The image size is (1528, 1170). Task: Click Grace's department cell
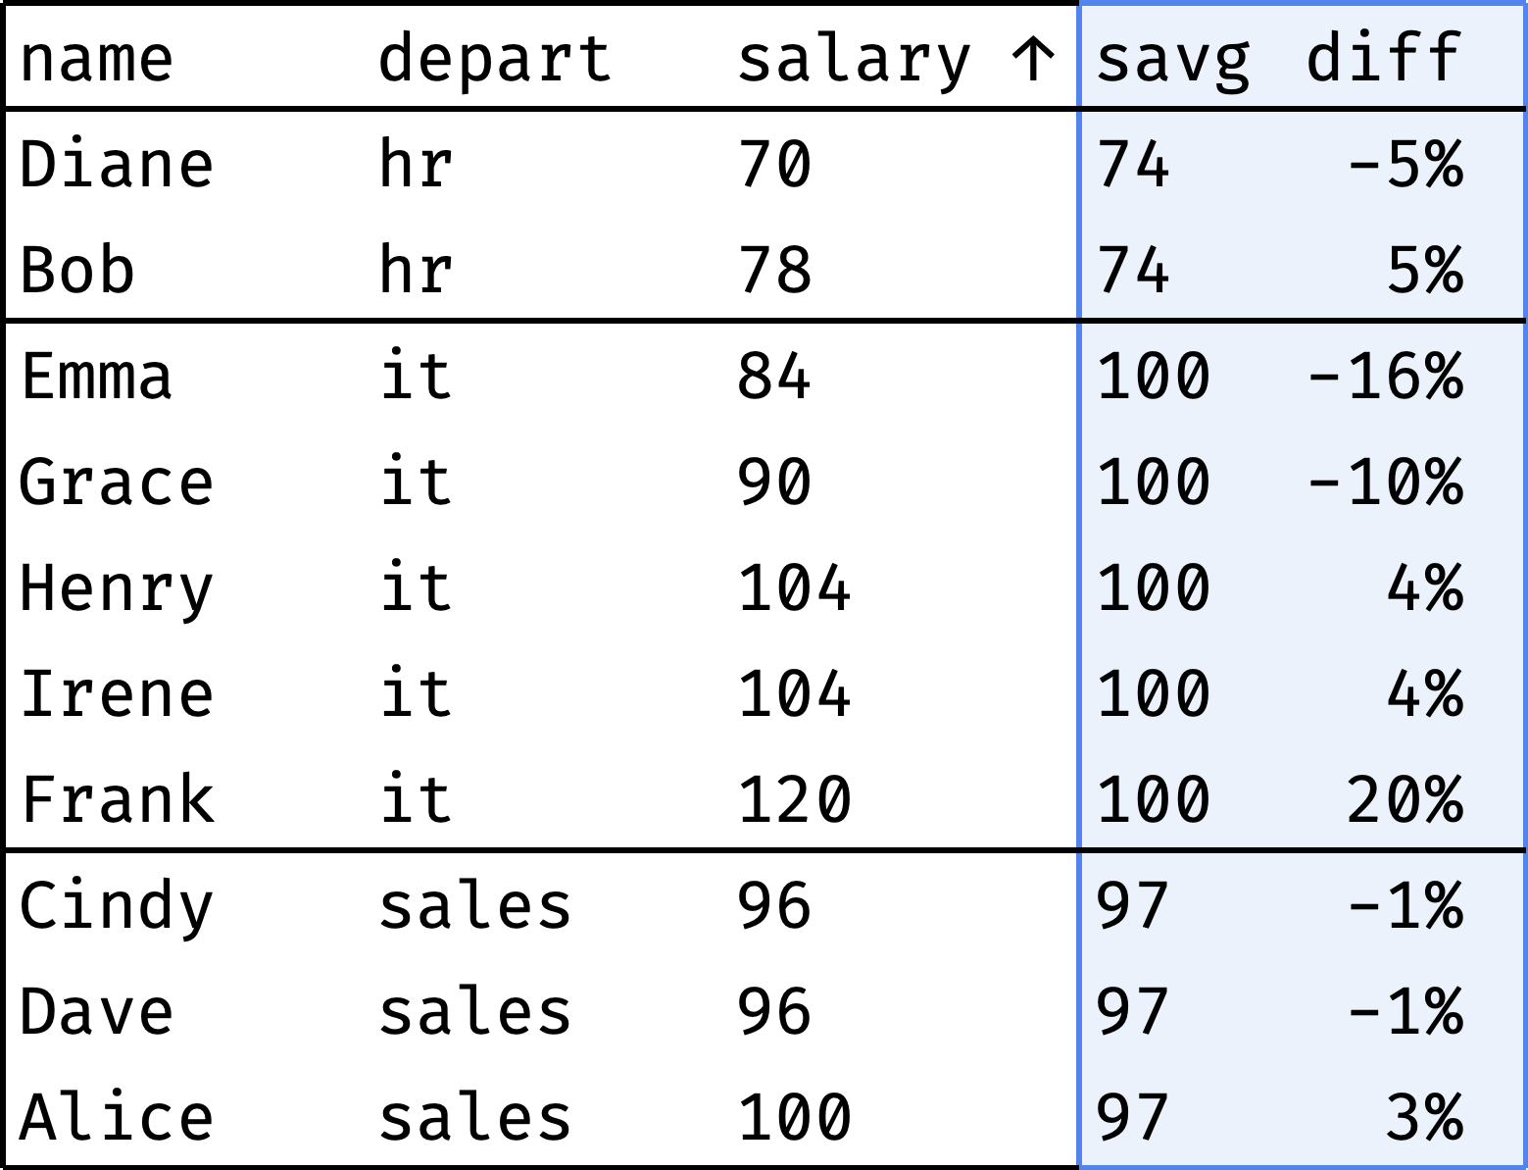pos(416,482)
